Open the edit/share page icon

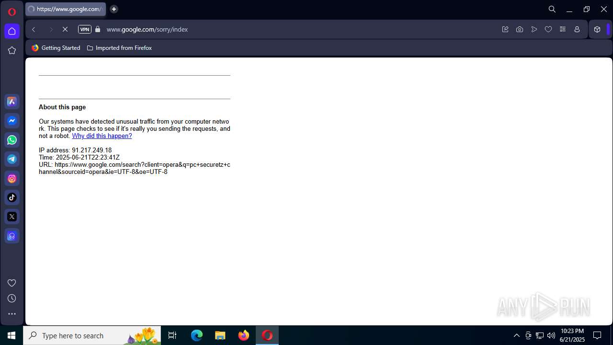(x=505, y=29)
